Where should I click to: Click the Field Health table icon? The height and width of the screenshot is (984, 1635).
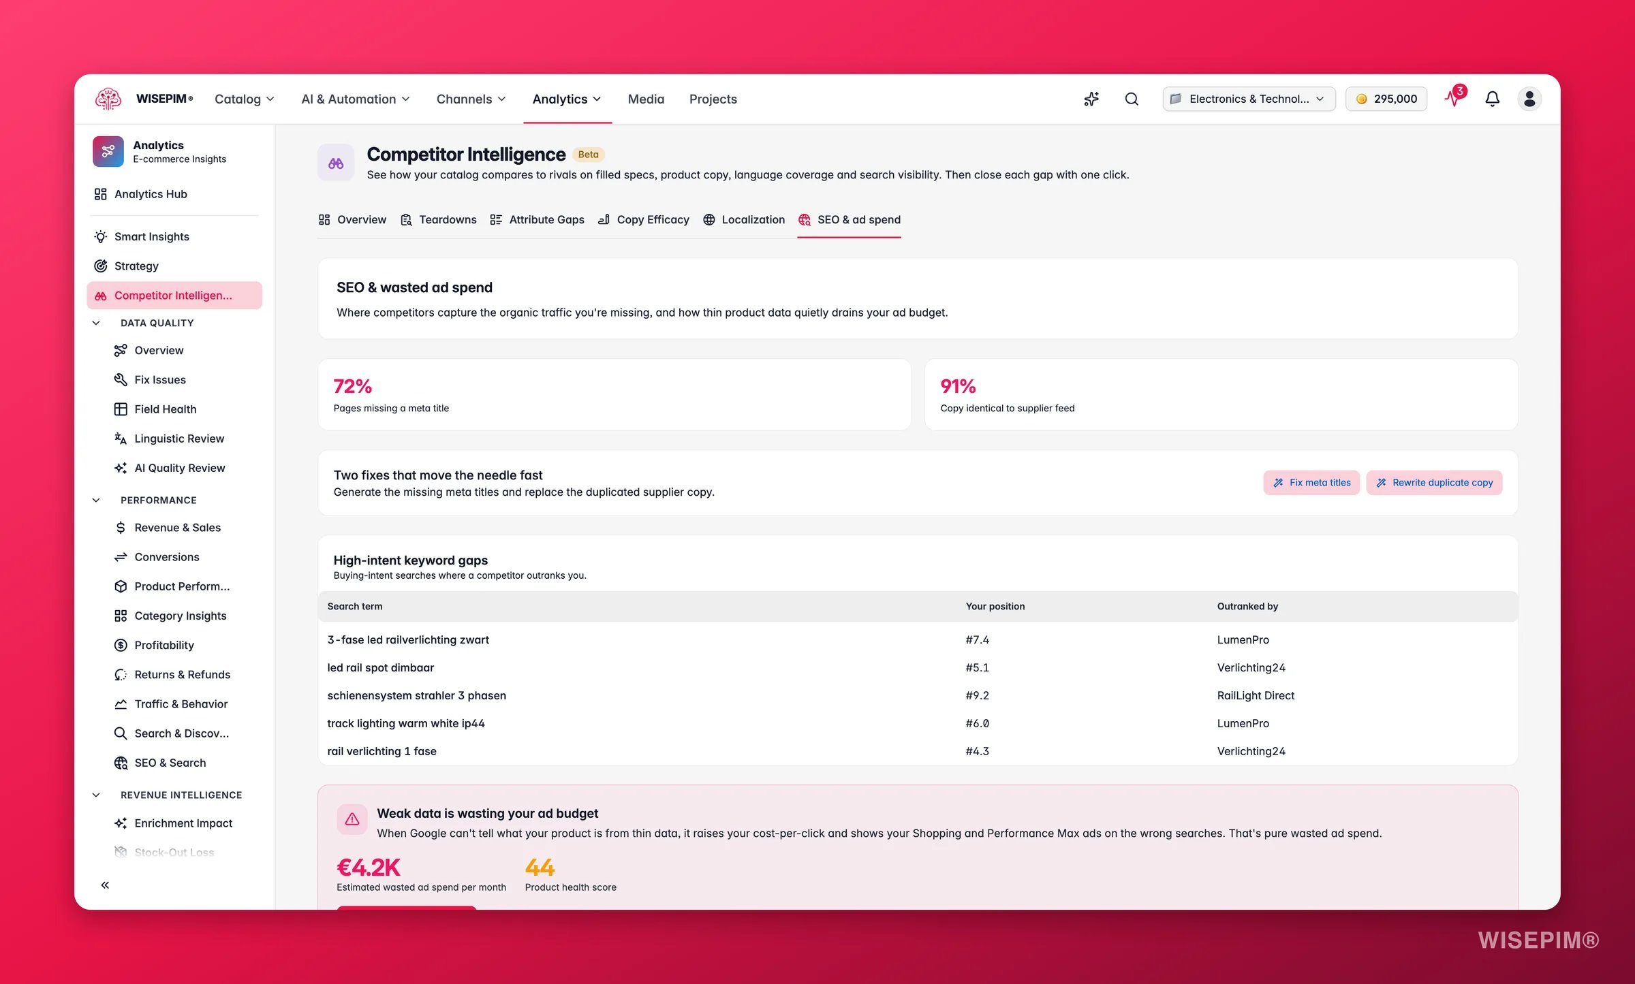pyautogui.click(x=121, y=409)
